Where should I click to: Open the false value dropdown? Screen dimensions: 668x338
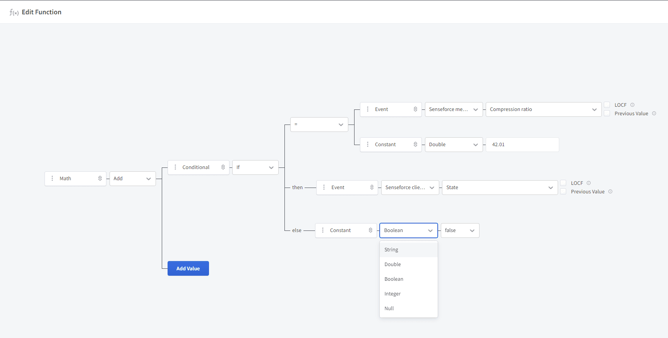coord(460,230)
